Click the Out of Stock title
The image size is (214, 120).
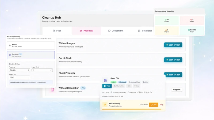pos(65,58)
